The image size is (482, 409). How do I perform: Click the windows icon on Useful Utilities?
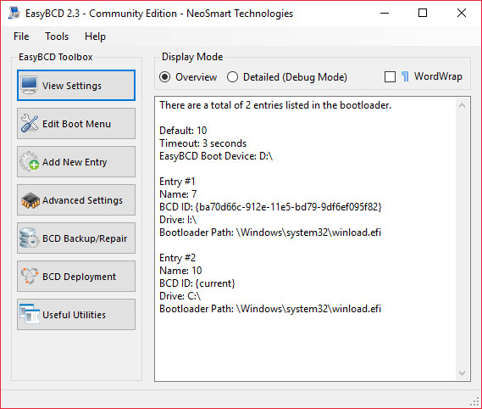pyautogui.click(x=30, y=314)
